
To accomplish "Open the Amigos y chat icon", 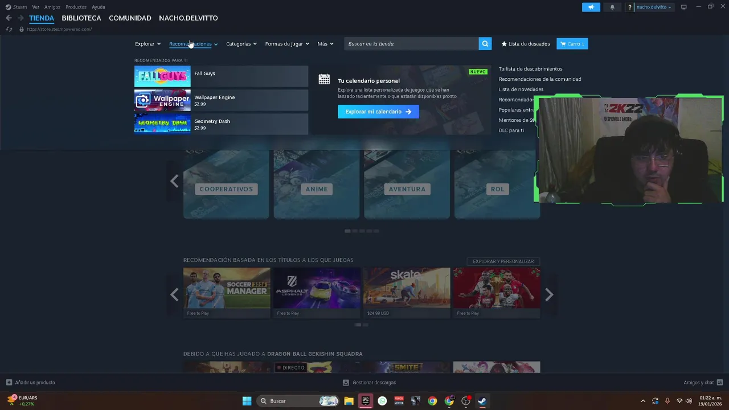I will [x=720, y=382].
